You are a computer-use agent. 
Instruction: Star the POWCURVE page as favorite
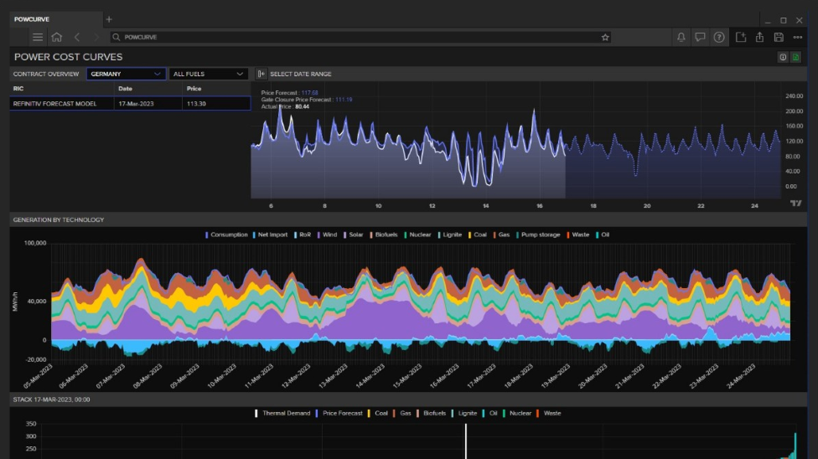click(x=605, y=37)
